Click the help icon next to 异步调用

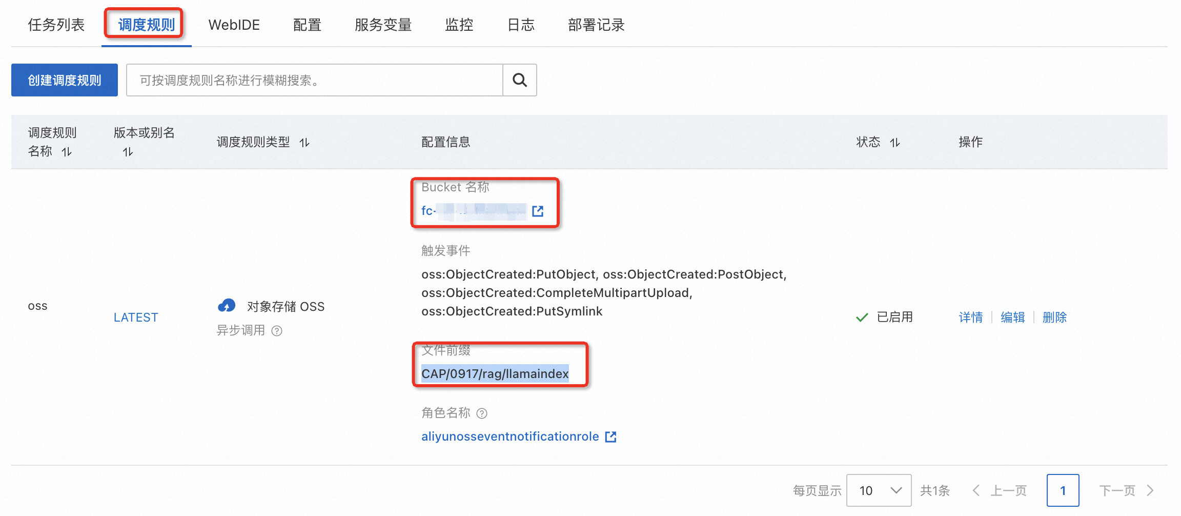coord(277,331)
